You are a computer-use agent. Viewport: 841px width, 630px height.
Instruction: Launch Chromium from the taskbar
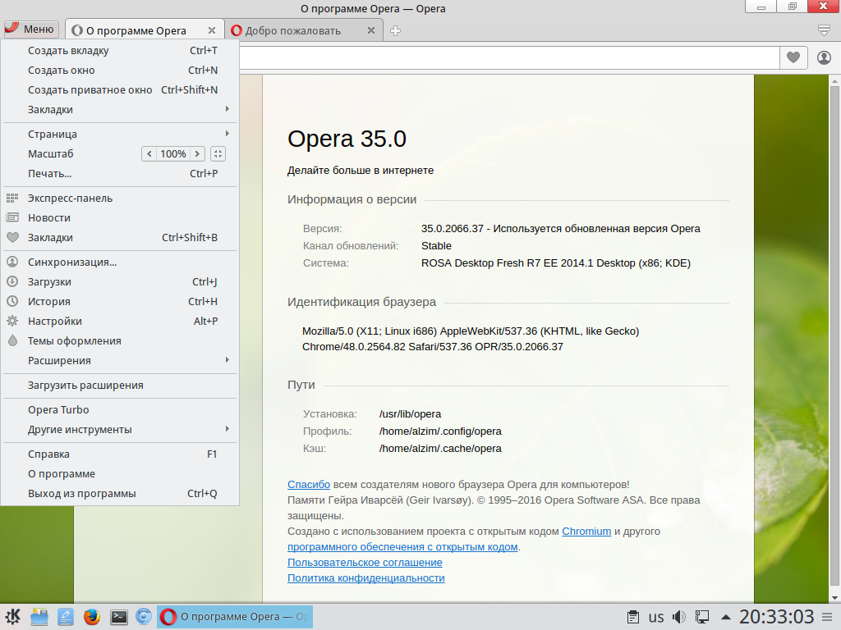tap(144, 617)
